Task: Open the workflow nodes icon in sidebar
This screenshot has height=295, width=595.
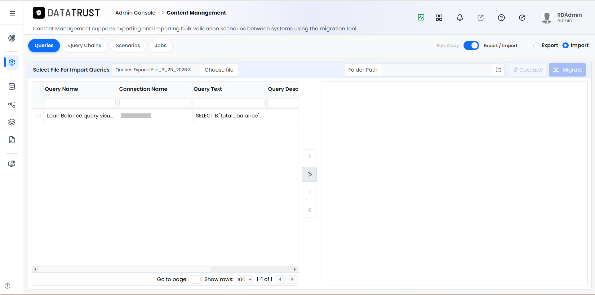Action: pyautogui.click(x=12, y=104)
